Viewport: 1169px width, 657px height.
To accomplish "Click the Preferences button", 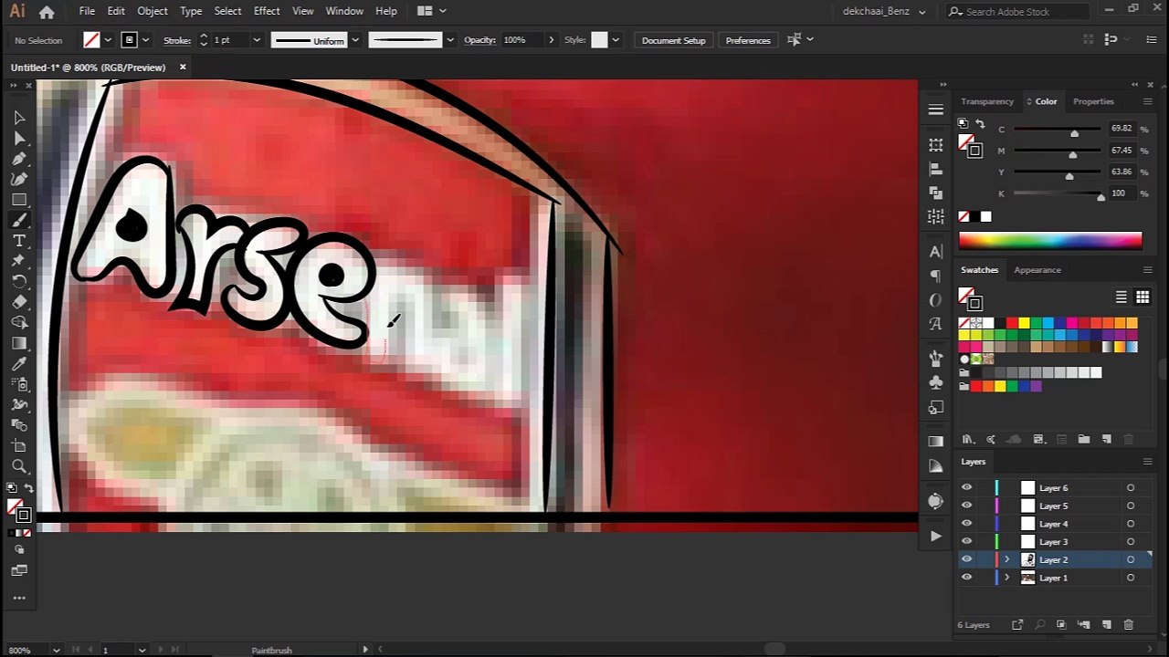I will click(748, 40).
